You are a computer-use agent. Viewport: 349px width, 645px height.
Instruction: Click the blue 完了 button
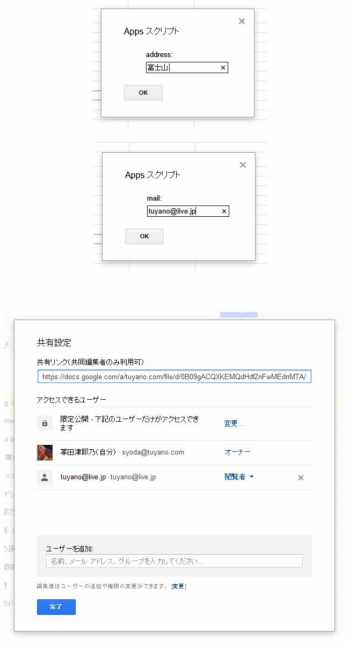[56, 607]
